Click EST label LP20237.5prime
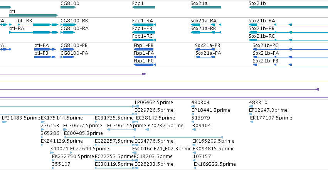328x170 pixels. (164, 126)
